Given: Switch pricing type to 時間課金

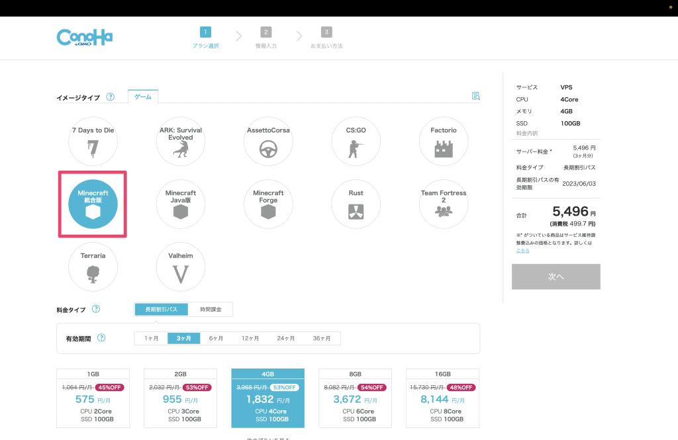Looking at the screenshot, I should (211, 310).
